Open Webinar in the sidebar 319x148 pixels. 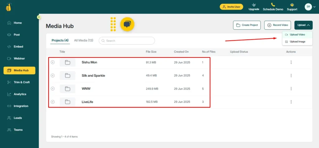pos(19,58)
